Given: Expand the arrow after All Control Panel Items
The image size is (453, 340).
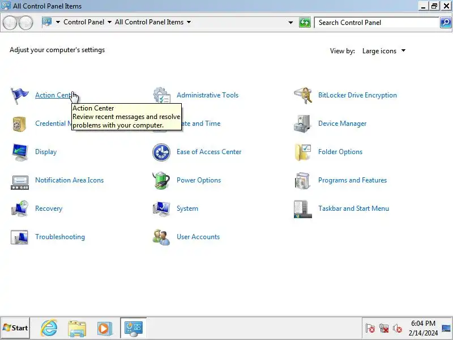Looking at the screenshot, I should [x=189, y=22].
